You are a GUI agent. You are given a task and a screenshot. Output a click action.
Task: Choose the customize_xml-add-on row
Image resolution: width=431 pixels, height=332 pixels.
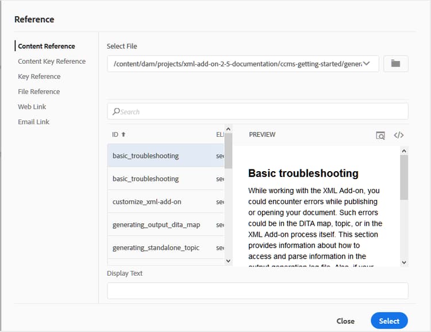pyautogui.click(x=147, y=202)
